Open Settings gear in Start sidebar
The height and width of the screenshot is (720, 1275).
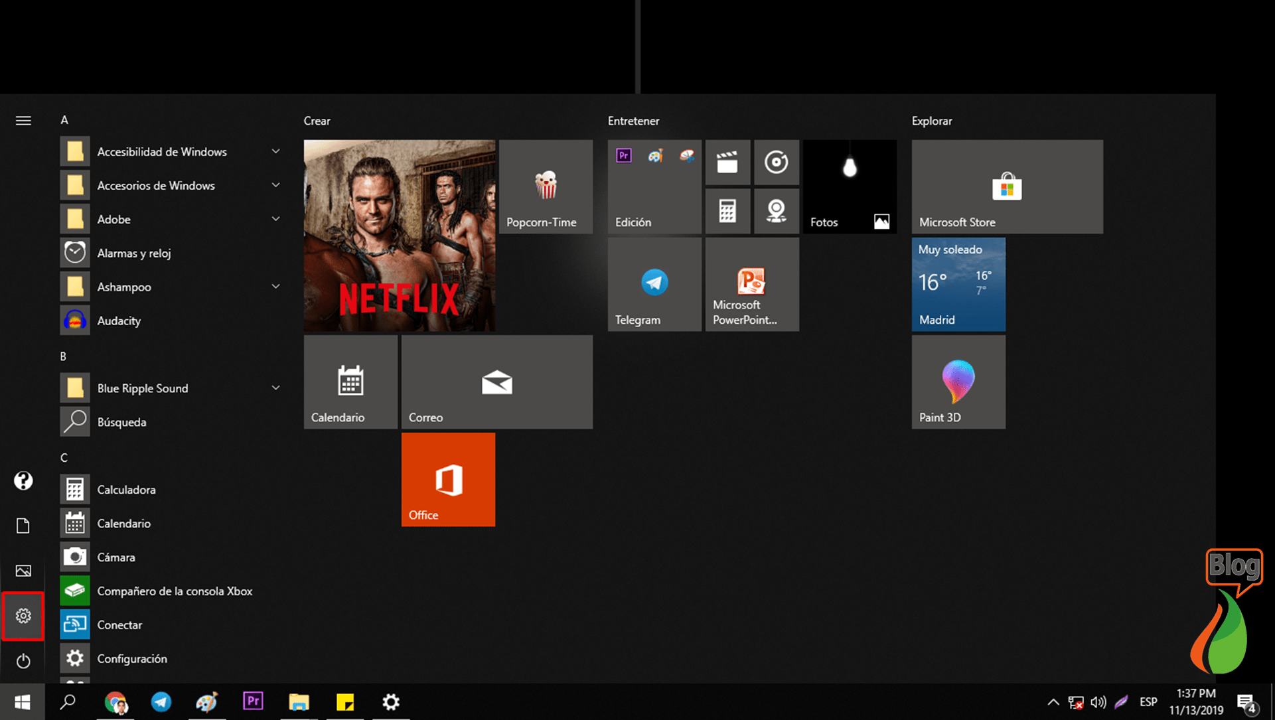tap(23, 616)
